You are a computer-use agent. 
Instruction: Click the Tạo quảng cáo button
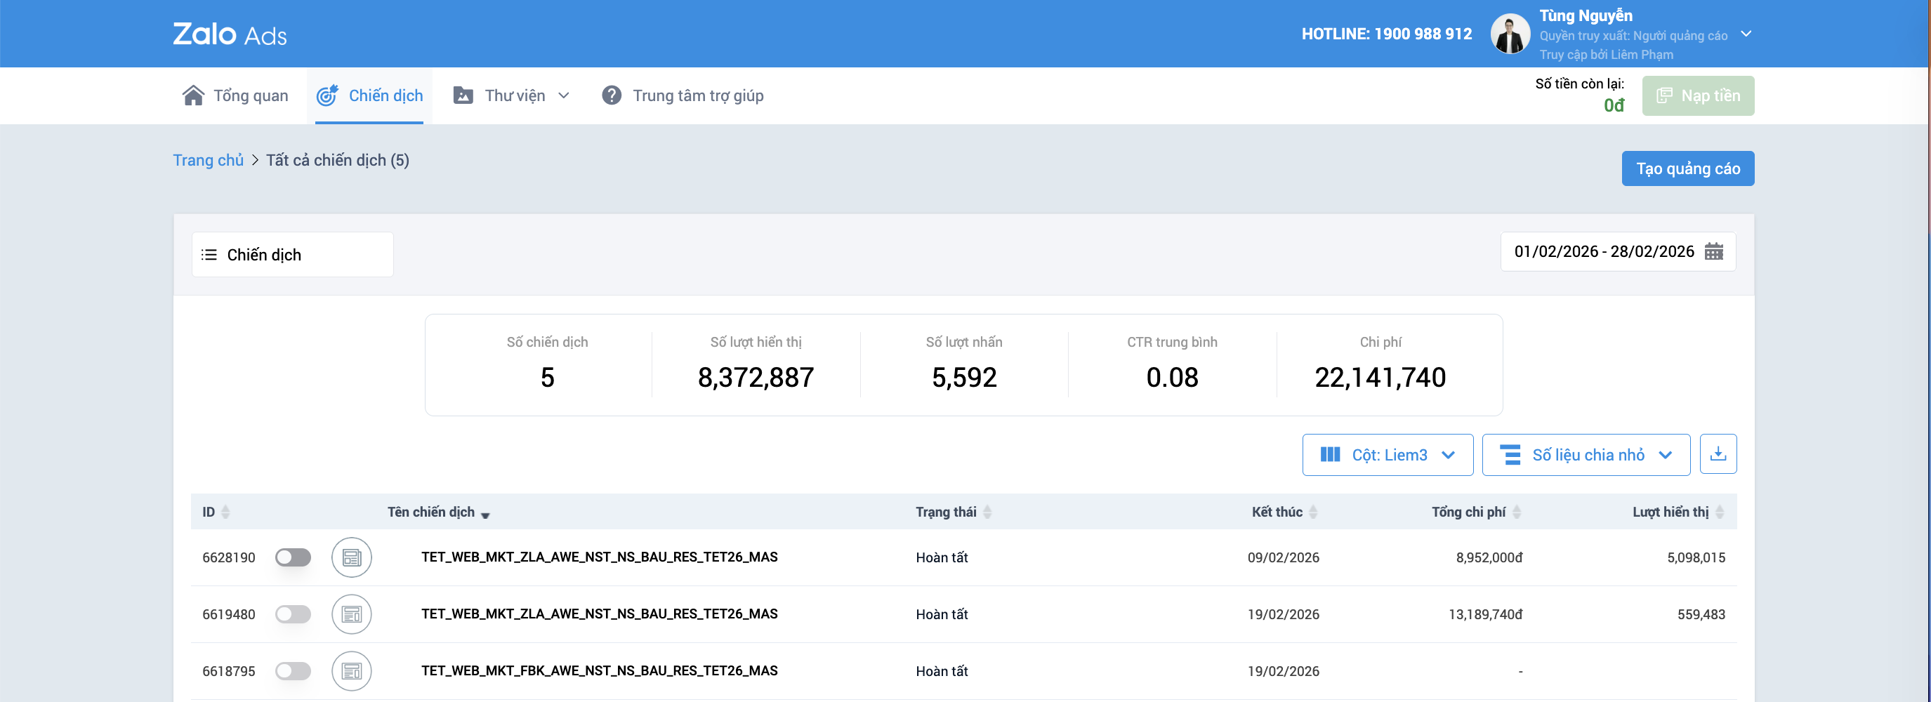(1688, 168)
